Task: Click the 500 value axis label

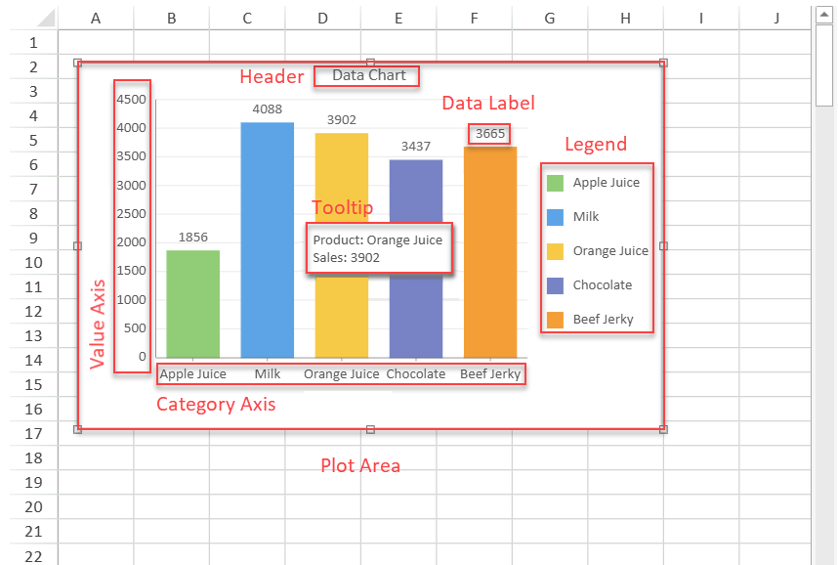Action: 135,328
